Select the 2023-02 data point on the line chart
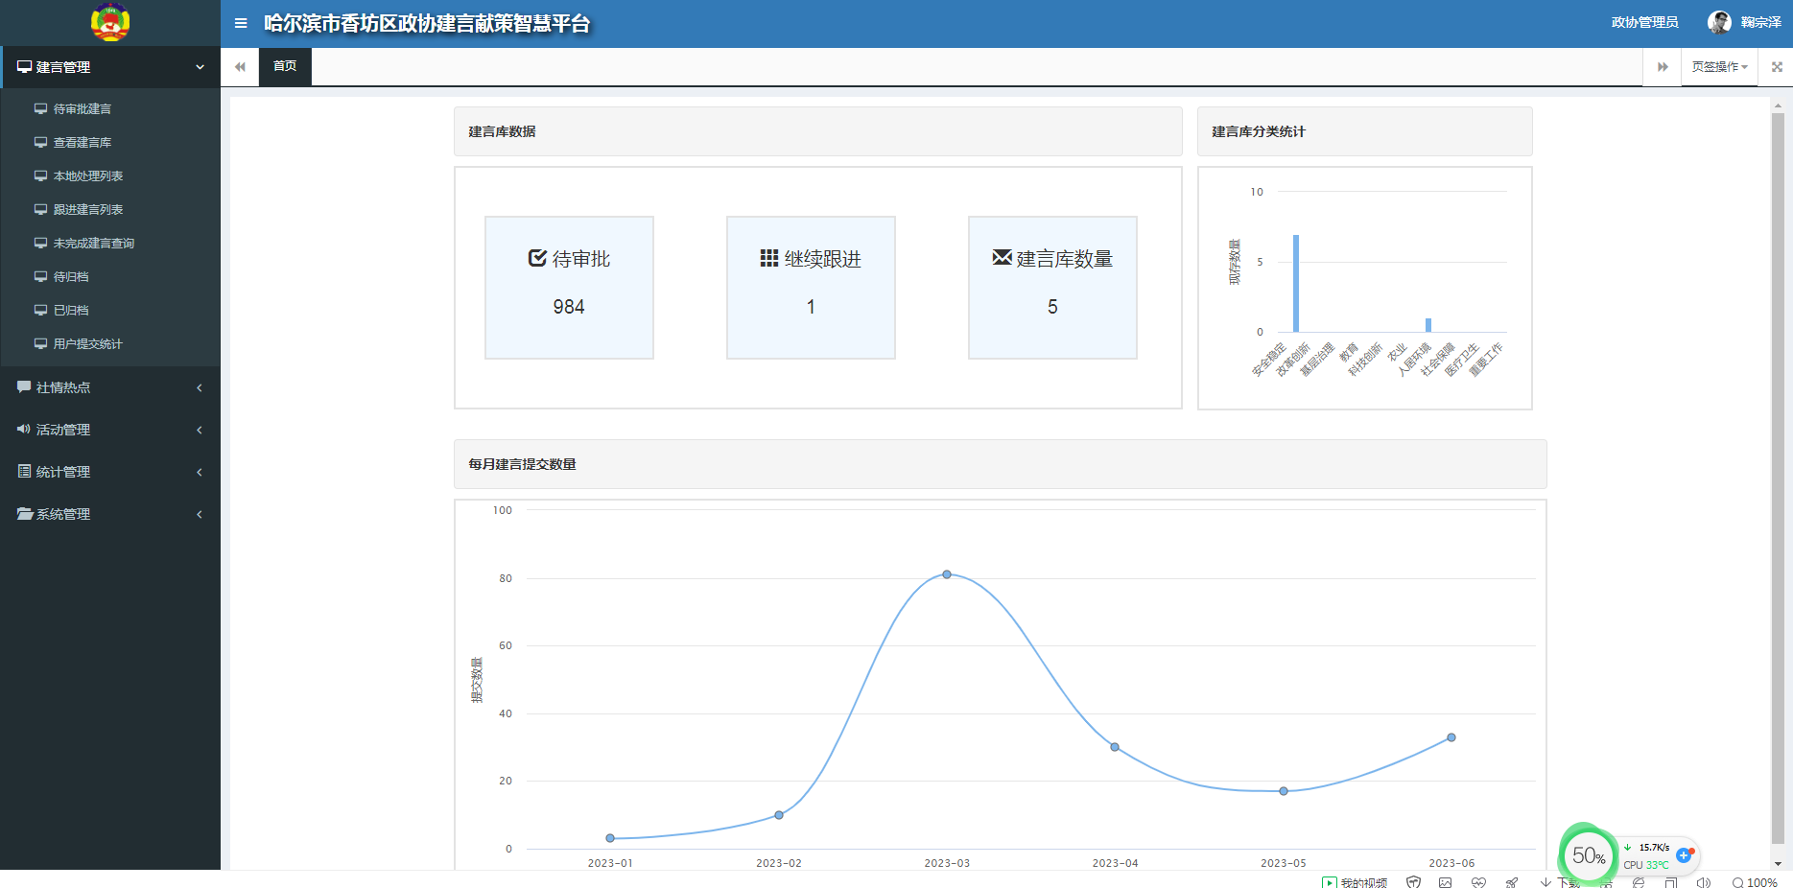1793x888 pixels. [779, 815]
